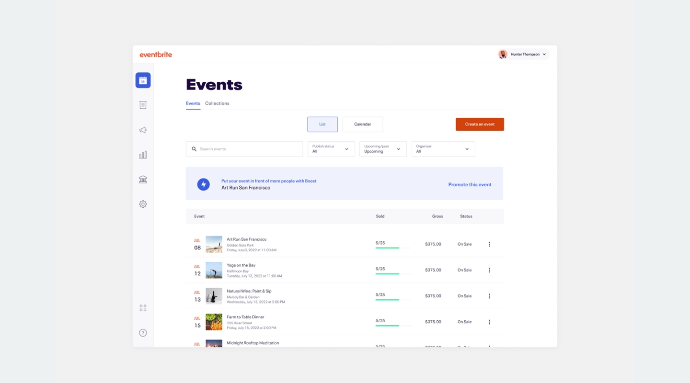Click the Marketing megaphone sidebar icon
The image size is (690, 383).
[143, 130]
